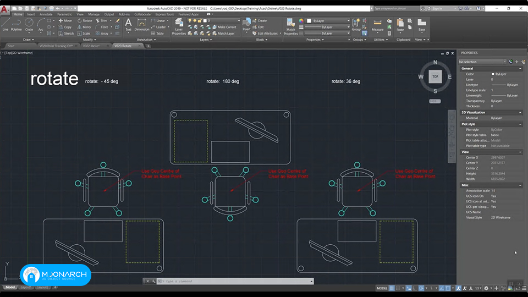
Task: Activate the Stretch command
Action: 66,34
